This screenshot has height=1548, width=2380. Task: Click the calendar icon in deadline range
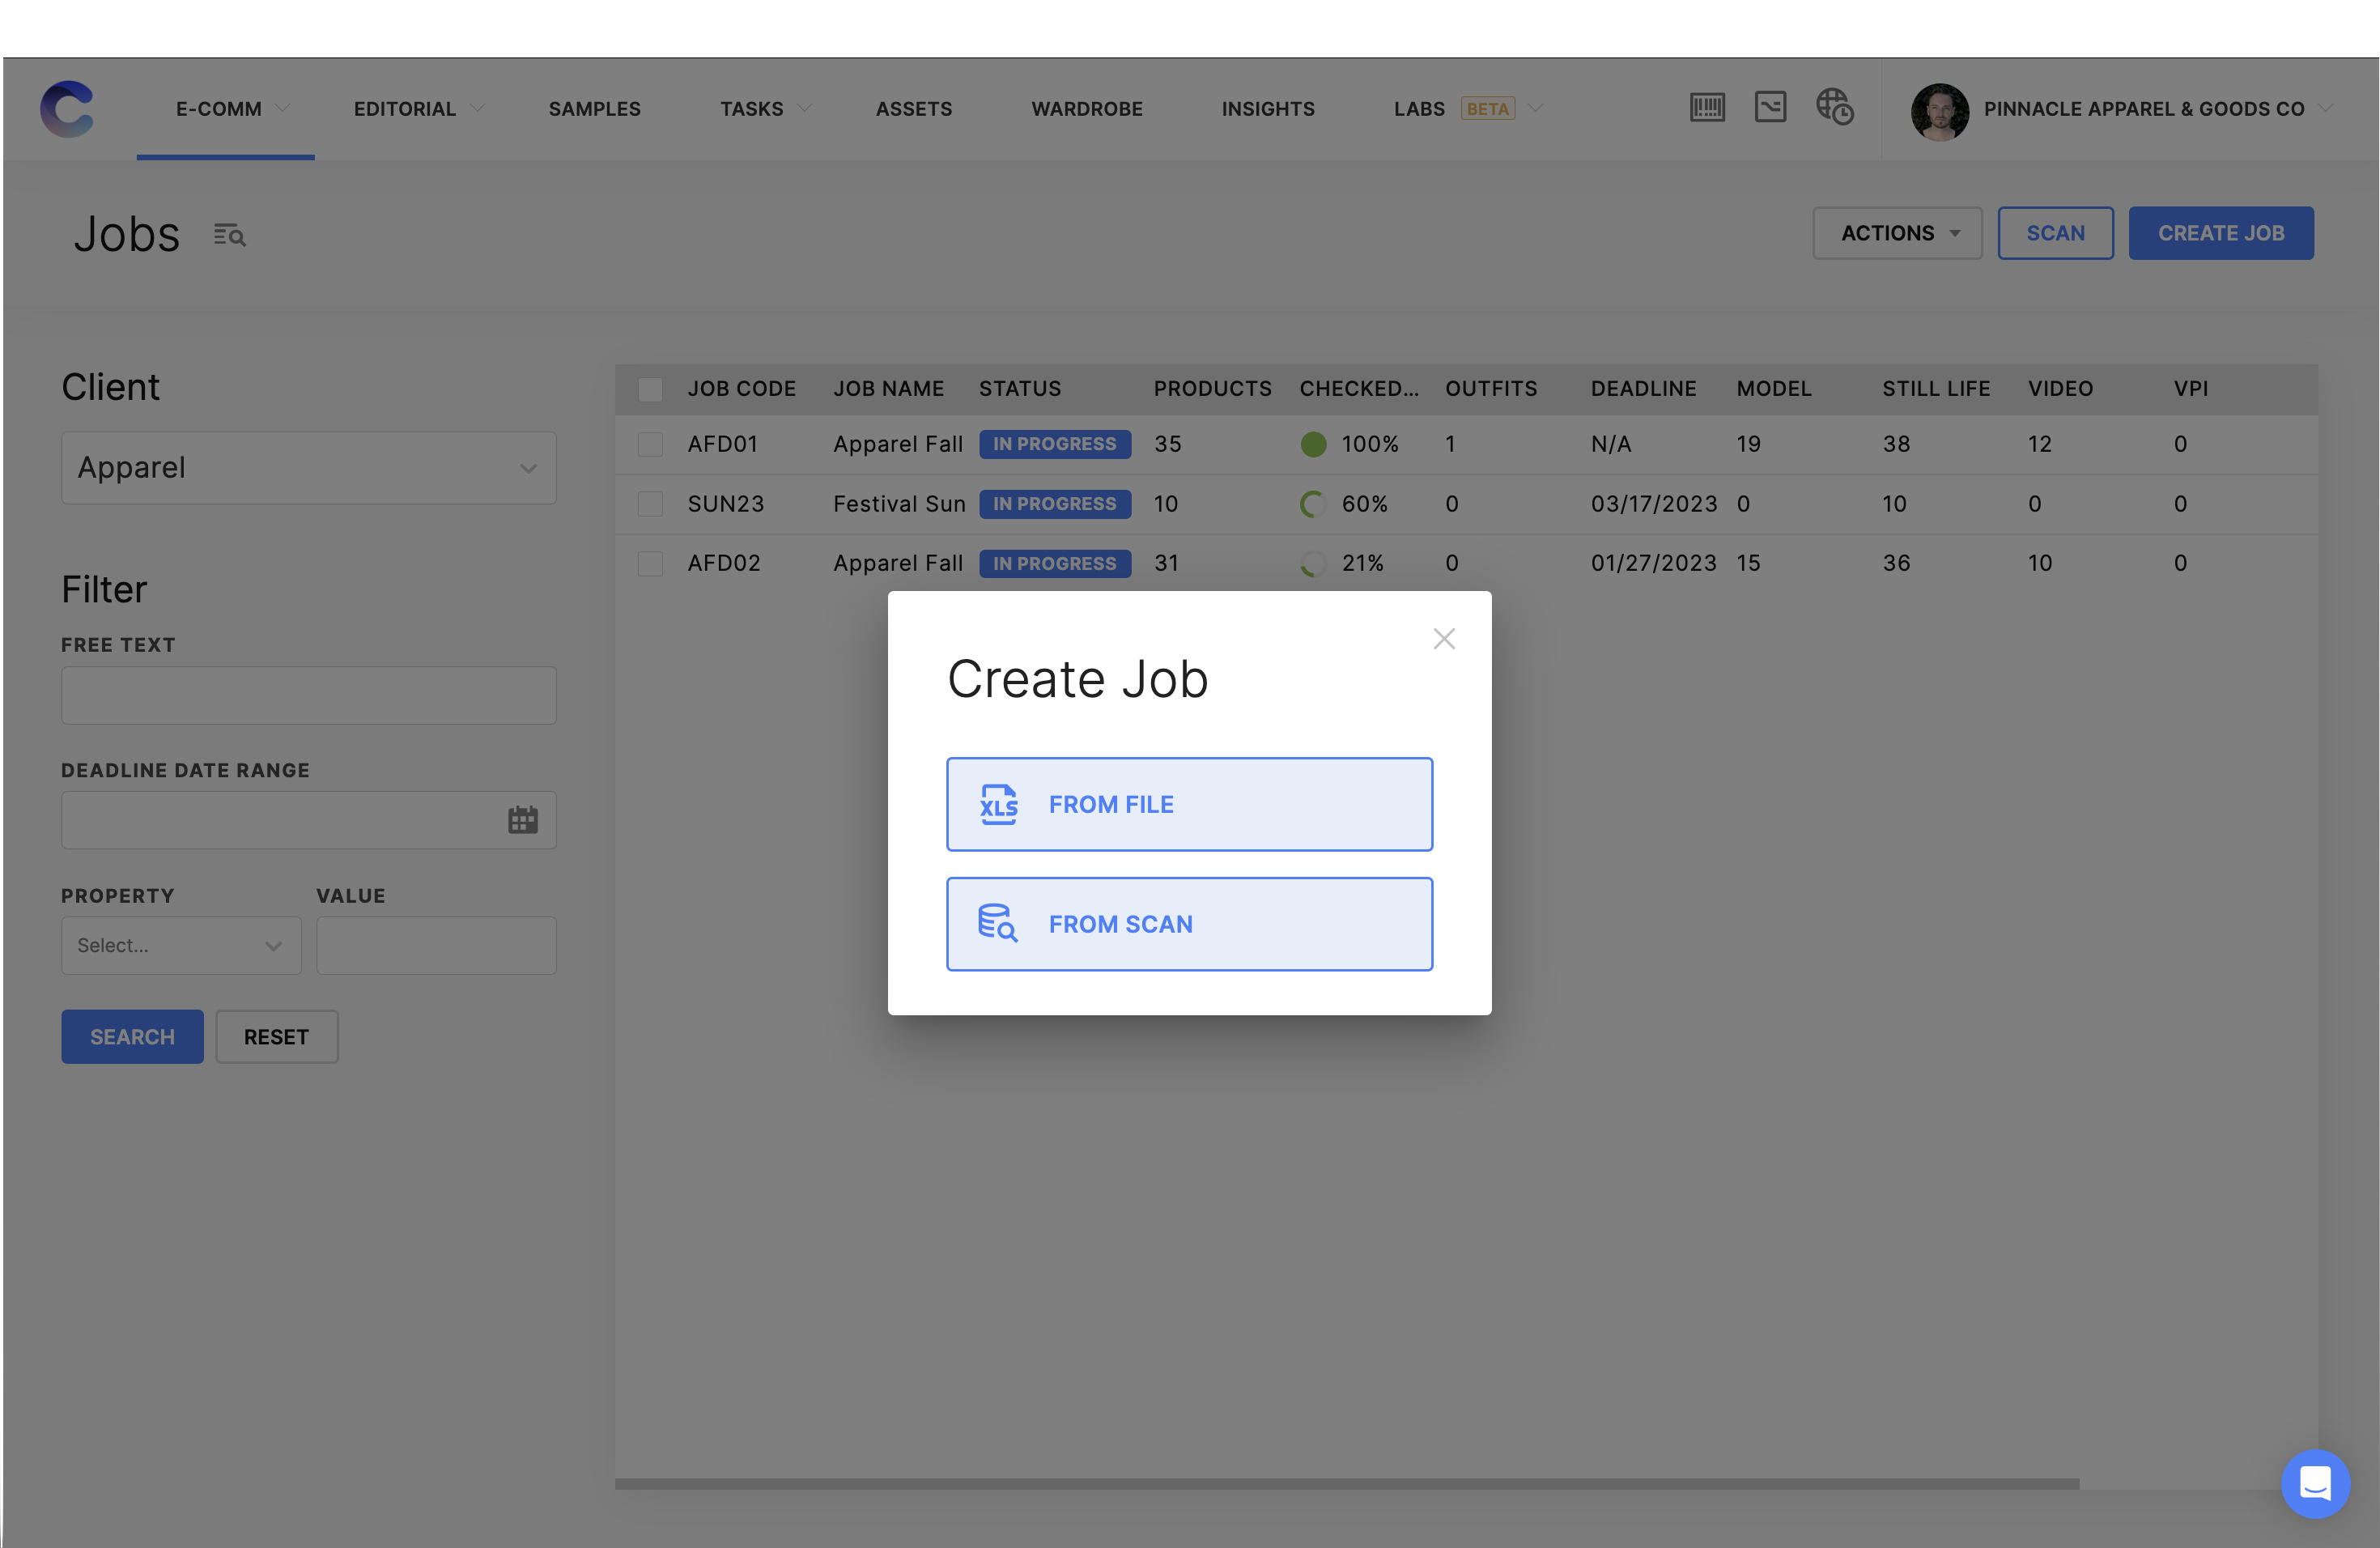(522, 820)
